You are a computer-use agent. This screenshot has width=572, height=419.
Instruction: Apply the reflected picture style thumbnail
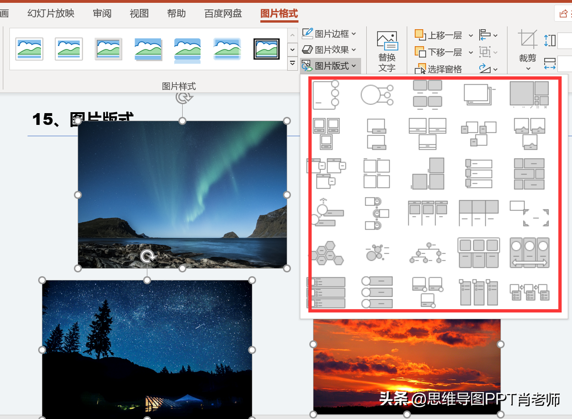187,49
